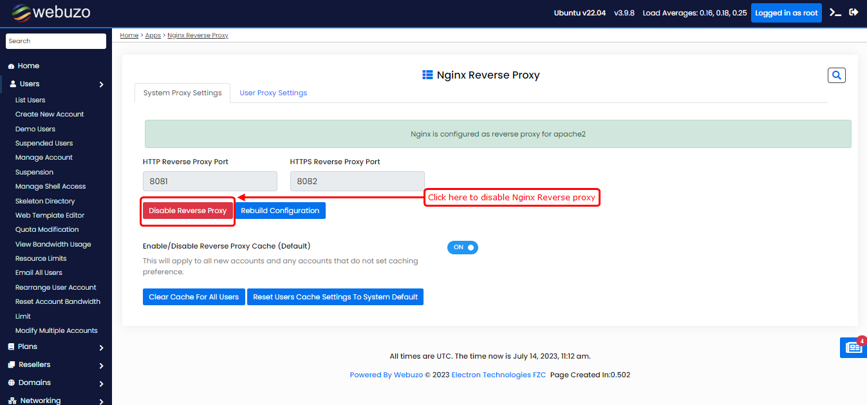This screenshot has width=867, height=405.
Task: Select System Proxy Settings tab
Action: pos(182,93)
